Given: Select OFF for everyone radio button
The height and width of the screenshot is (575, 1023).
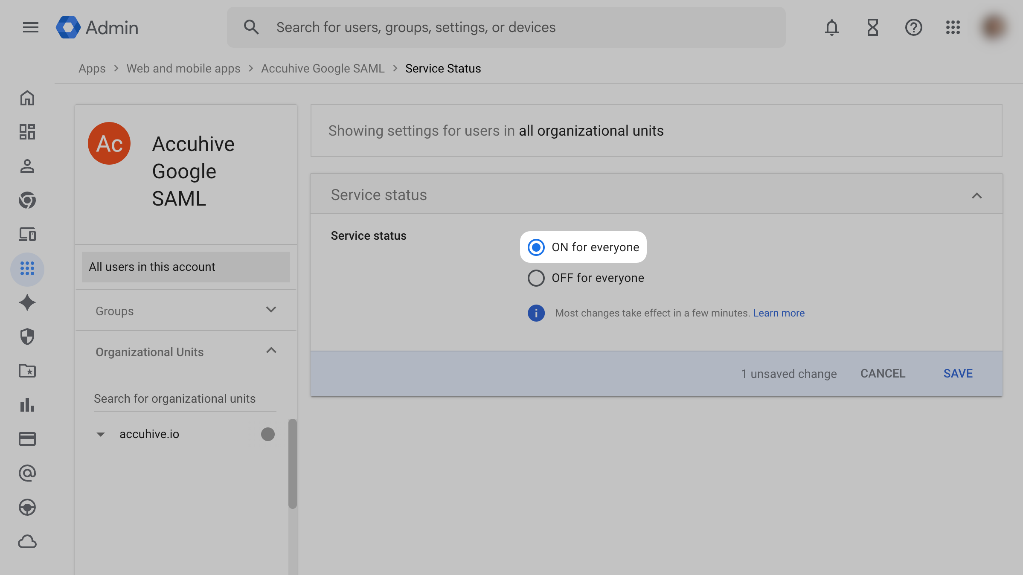Looking at the screenshot, I should 536,278.
